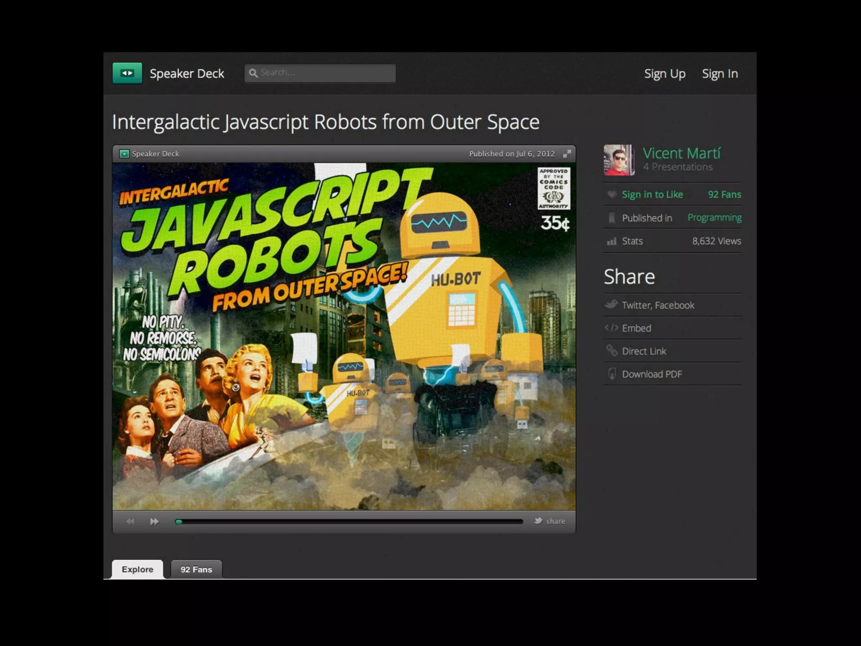Viewport: 861px width, 646px height.
Task: Click the Sign Up link
Action: click(x=665, y=74)
